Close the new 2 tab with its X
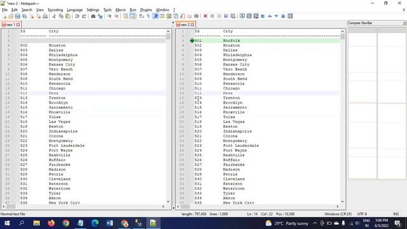The height and width of the screenshot is (229, 407). click(192, 25)
